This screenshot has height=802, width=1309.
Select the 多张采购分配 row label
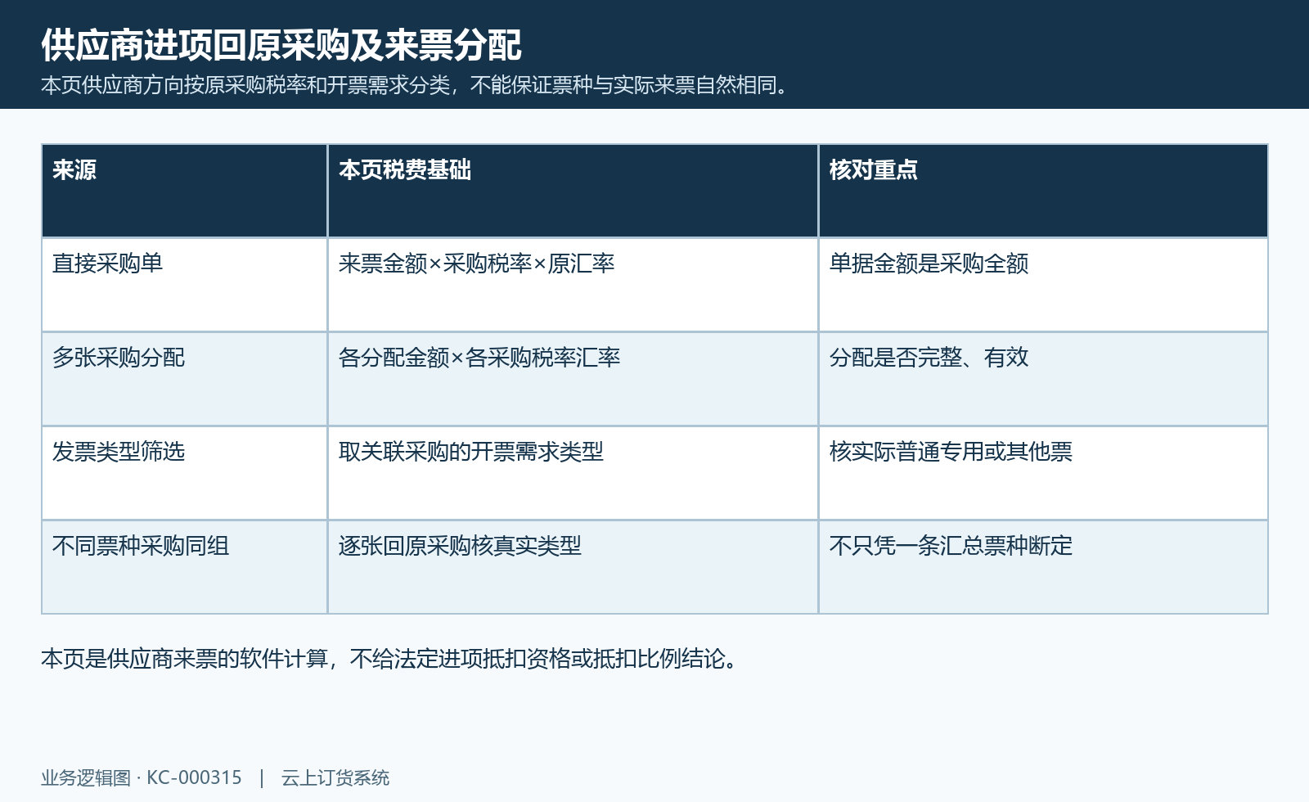119,358
